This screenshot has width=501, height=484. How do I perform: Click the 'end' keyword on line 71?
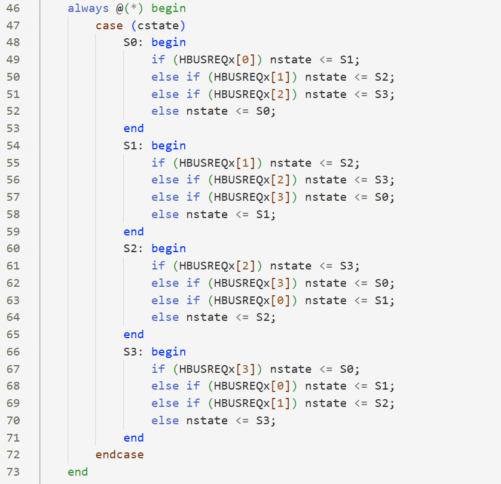133,437
